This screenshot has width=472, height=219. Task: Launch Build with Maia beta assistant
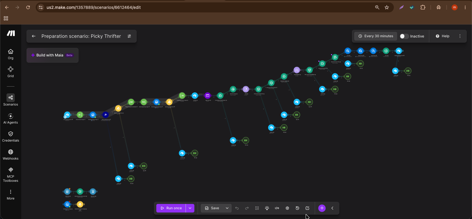click(x=53, y=55)
